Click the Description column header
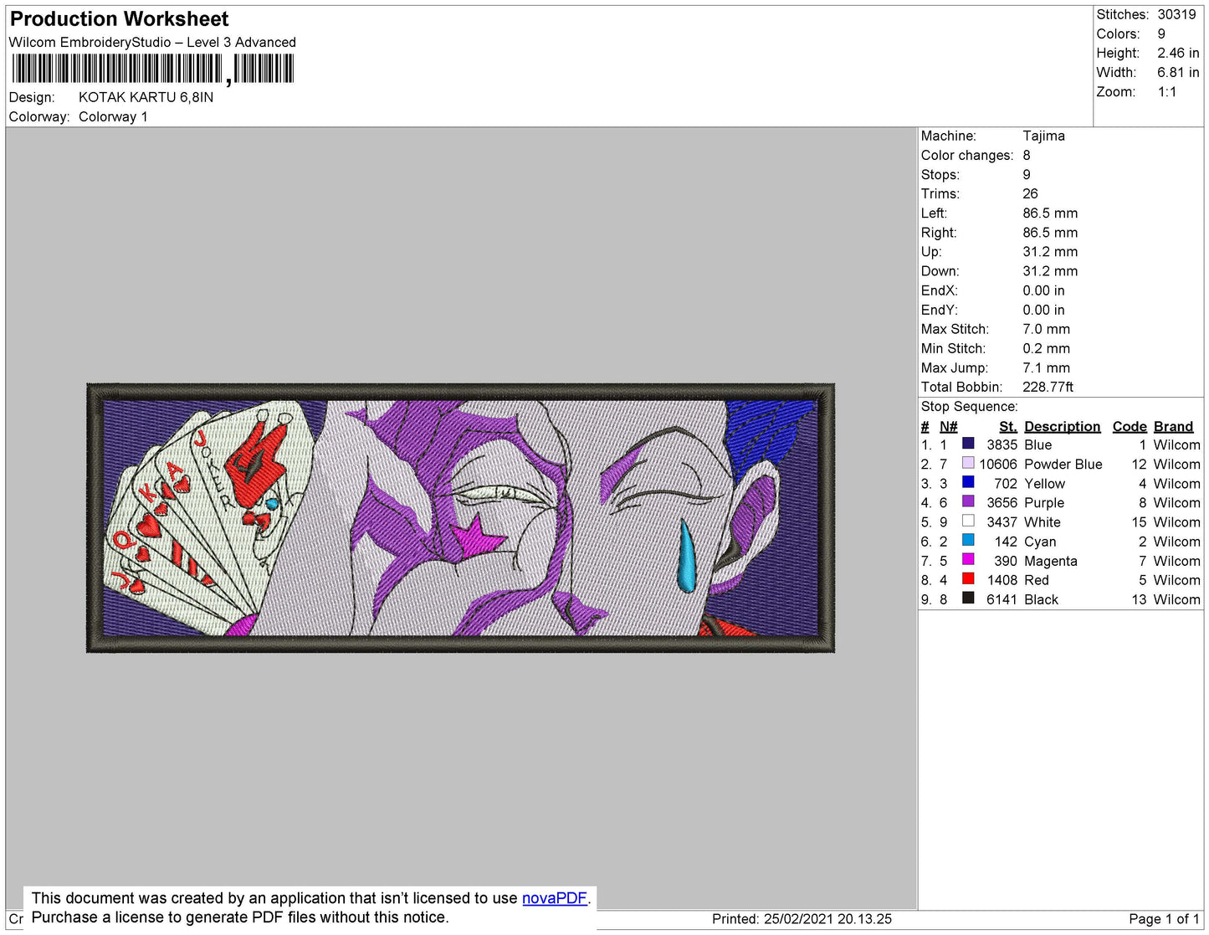The width and height of the screenshot is (1209, 935). coord(1062,426)
